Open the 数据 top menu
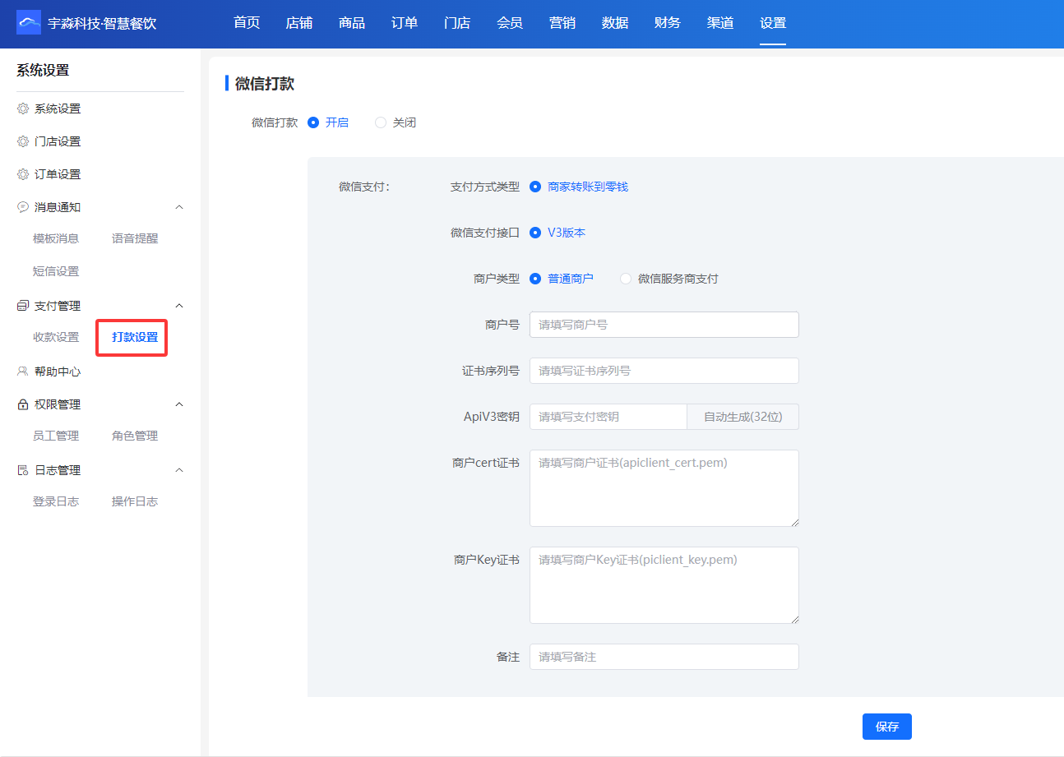Screen dimensions: 1064x757 [x=615, y=23]
